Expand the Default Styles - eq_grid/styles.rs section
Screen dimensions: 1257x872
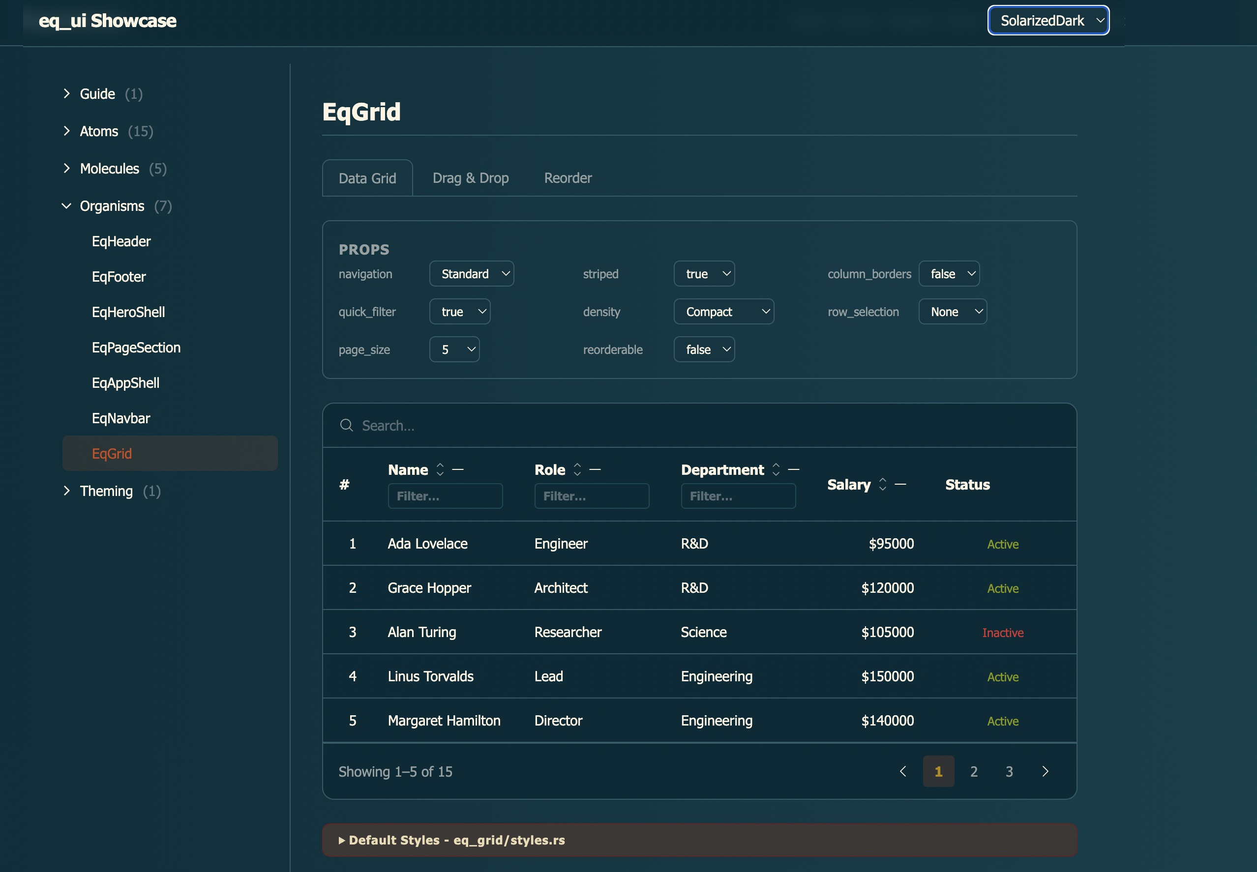pos(452,840)
